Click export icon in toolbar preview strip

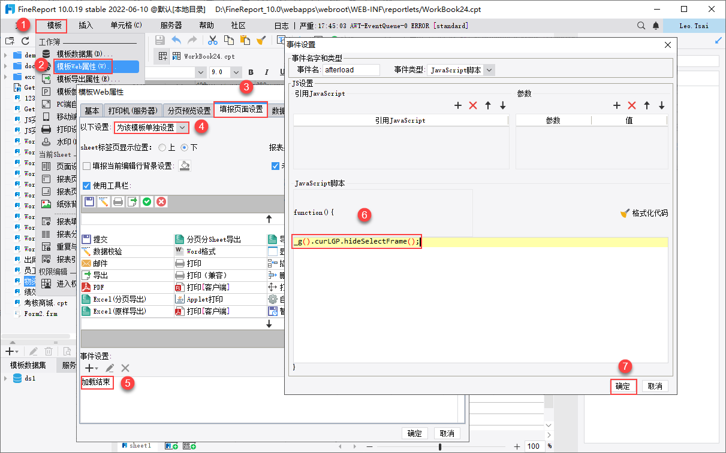point(132,202)
